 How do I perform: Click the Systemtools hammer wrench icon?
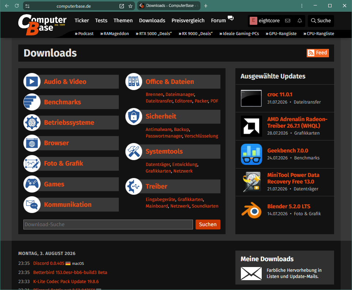134,151
